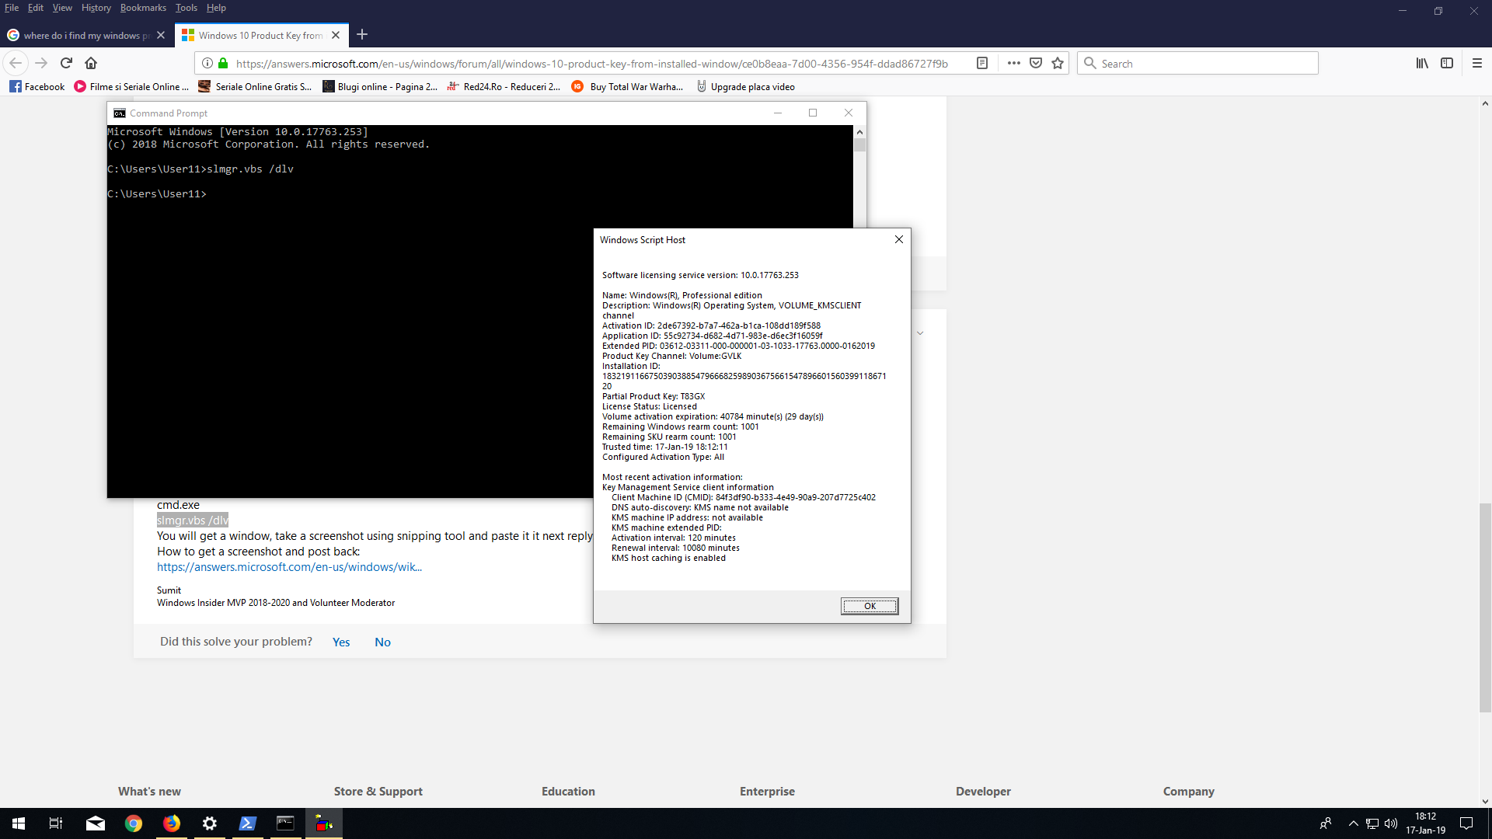1492x839 pixels.
Task: Show site information icon in address bar
Action: pos(207,63)
